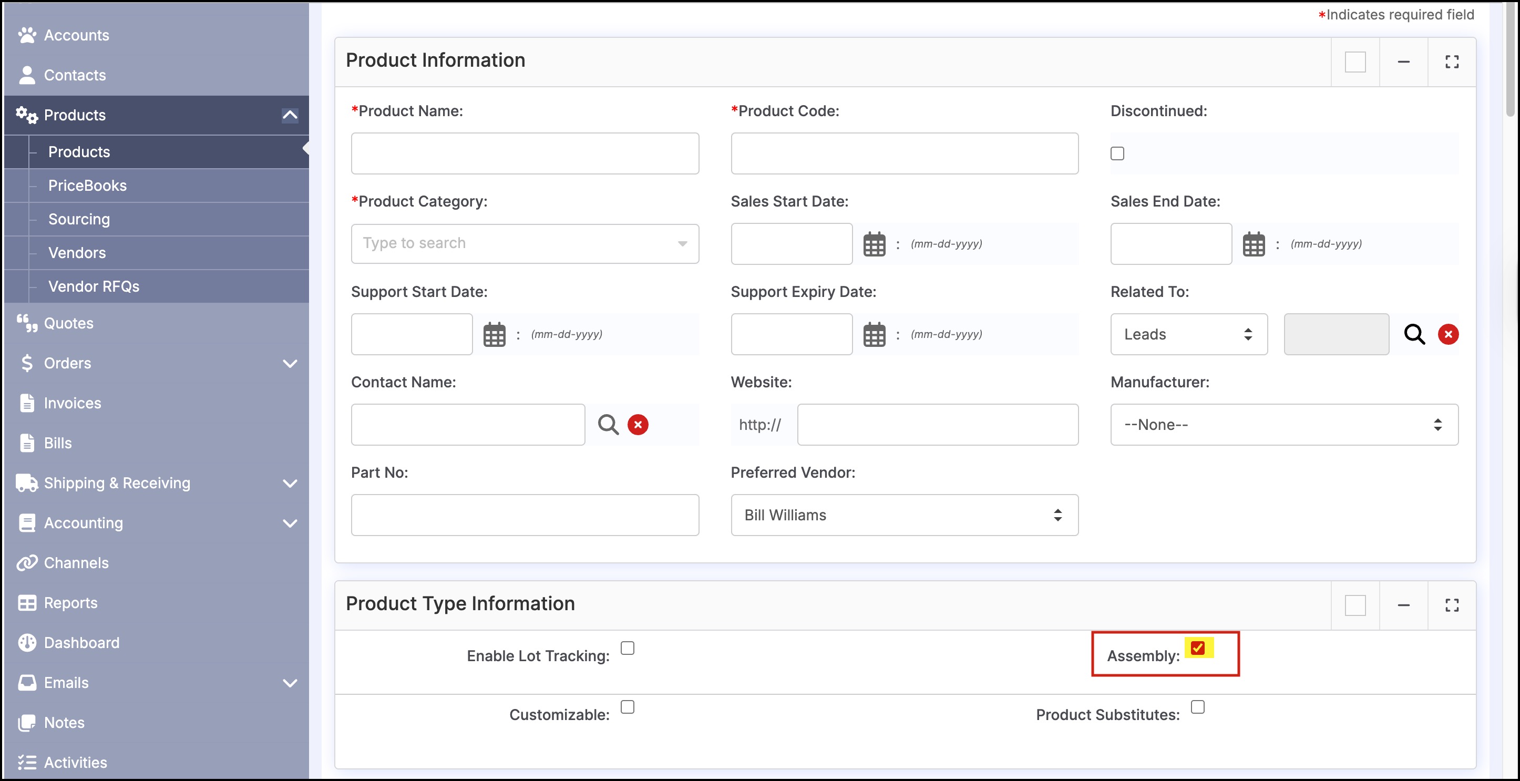
Task: Open Accounts paw icon in sidebar
Action: [x=27, y=35]
